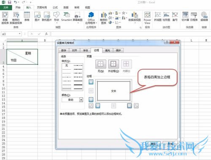Toggle the left border button
Screen dimensions: 211x160
click(x=98, y=106)
